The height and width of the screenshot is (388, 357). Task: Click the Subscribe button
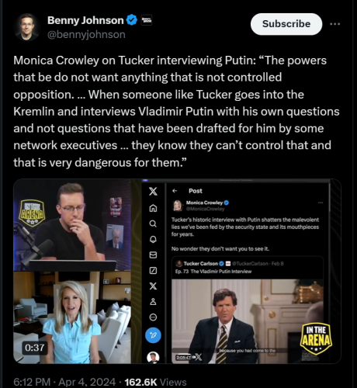286,24
